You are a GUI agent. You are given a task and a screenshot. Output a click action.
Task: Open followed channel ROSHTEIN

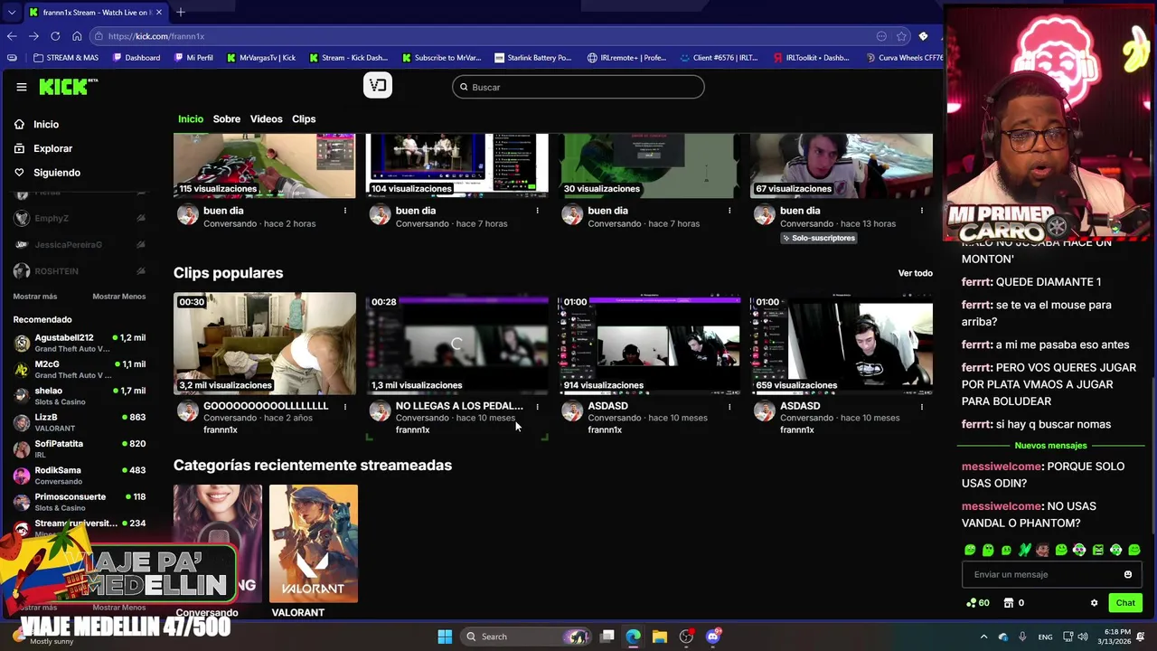tap(80, 271)
